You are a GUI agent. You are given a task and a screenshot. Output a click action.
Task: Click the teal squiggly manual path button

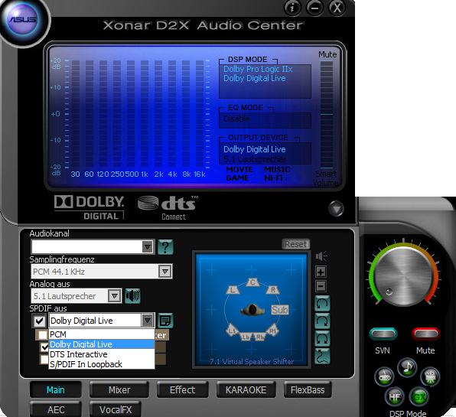(x=322, y=356)
